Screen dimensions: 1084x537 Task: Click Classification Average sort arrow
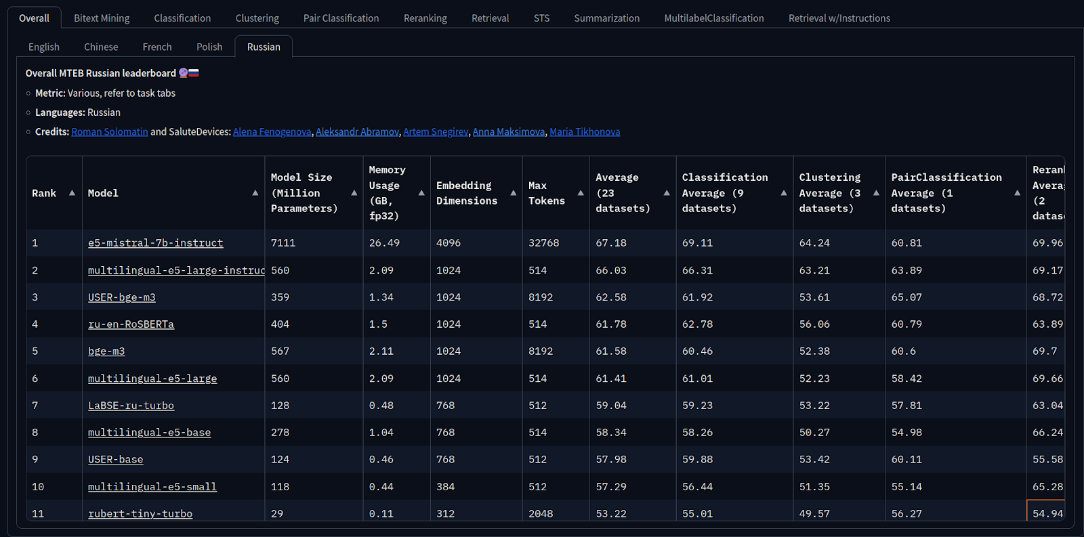pyautogui.click(x=784, y=193)
